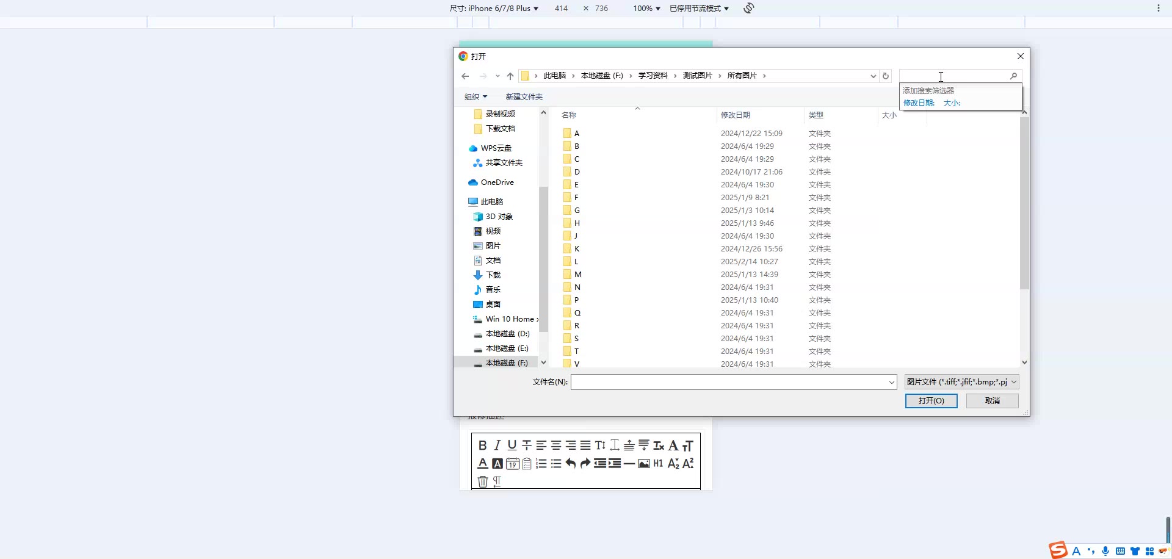Undo the last edit in the editor
Image resolution: width=1172 pixels, height=559 pixels.
pos(570,464)
